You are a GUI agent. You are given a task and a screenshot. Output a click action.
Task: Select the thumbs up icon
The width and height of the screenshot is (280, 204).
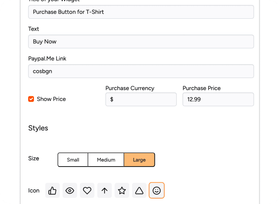52,191
